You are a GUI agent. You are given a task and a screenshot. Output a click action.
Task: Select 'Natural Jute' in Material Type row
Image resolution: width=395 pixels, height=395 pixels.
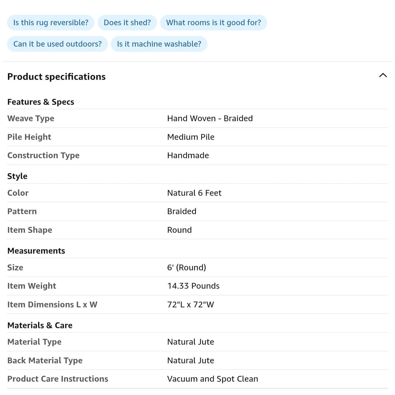point(191,342)
